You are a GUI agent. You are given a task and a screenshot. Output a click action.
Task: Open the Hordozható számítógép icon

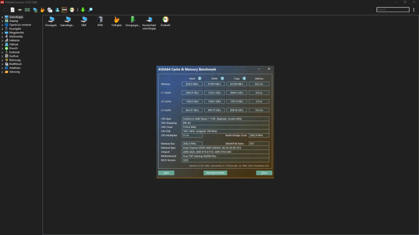[149, 23]
